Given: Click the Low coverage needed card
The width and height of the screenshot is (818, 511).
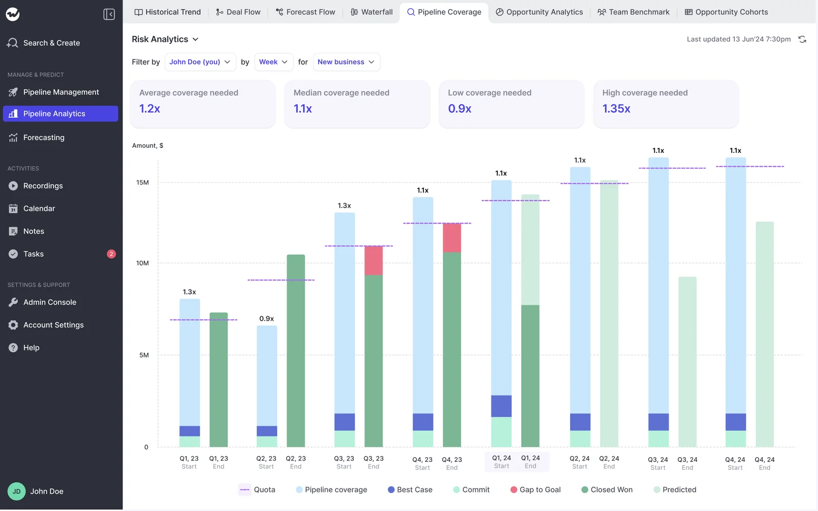Looking at the screenshot, I should 511,104.
